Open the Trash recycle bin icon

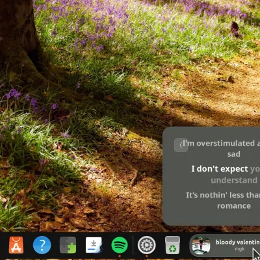tap(172, 245)
